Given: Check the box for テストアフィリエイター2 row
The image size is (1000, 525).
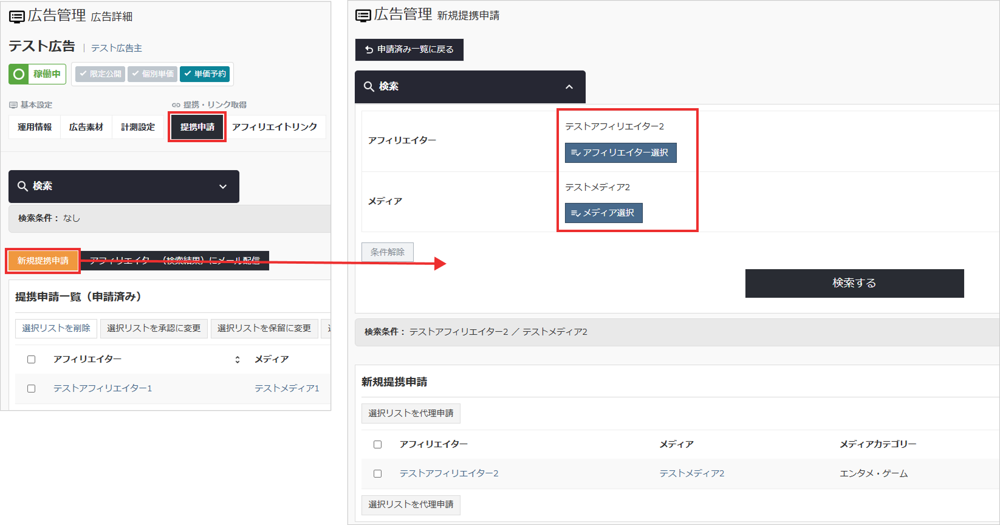Looking at the screenshot, I should click(x=378, y=474).
